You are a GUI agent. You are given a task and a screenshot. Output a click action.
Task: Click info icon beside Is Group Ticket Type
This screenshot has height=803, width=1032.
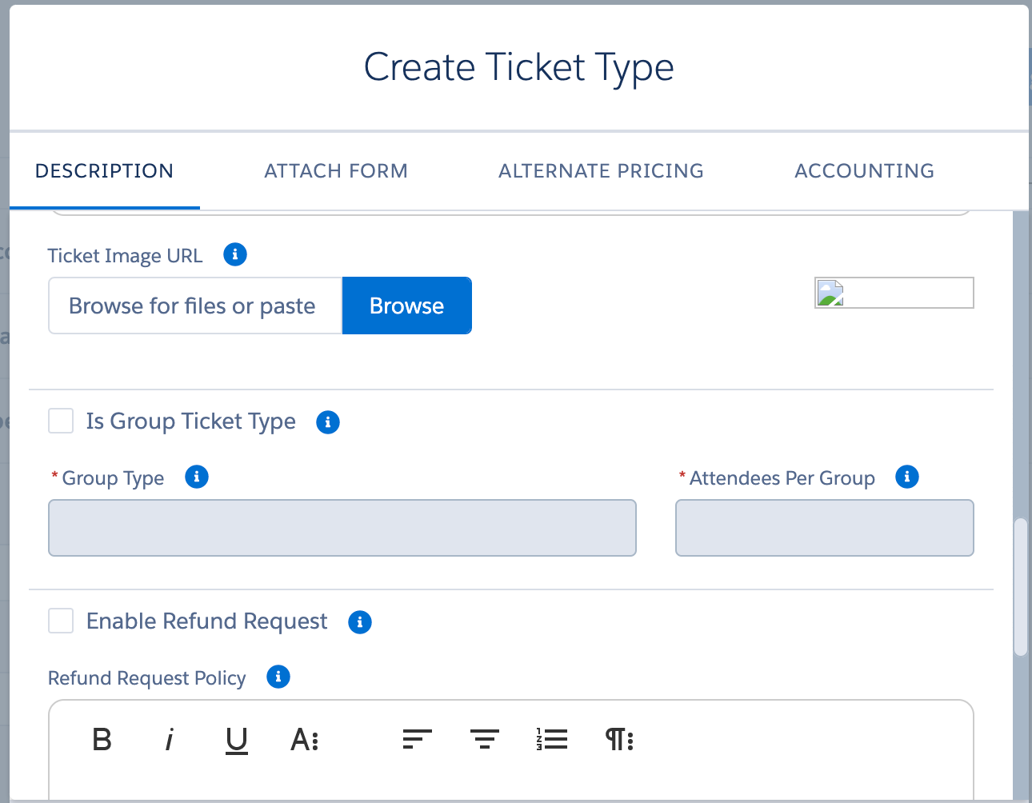pyautogui.click(x=328, y=422)
